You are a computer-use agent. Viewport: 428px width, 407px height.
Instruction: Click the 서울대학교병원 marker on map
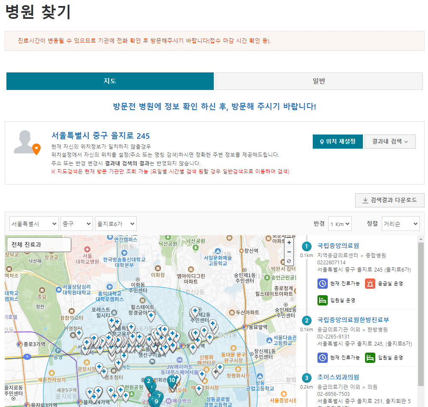coord(87,249)
